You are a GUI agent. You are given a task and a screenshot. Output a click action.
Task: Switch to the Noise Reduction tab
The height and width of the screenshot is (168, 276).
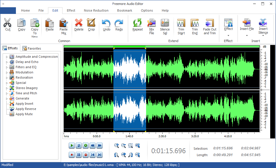coord(96,10)
